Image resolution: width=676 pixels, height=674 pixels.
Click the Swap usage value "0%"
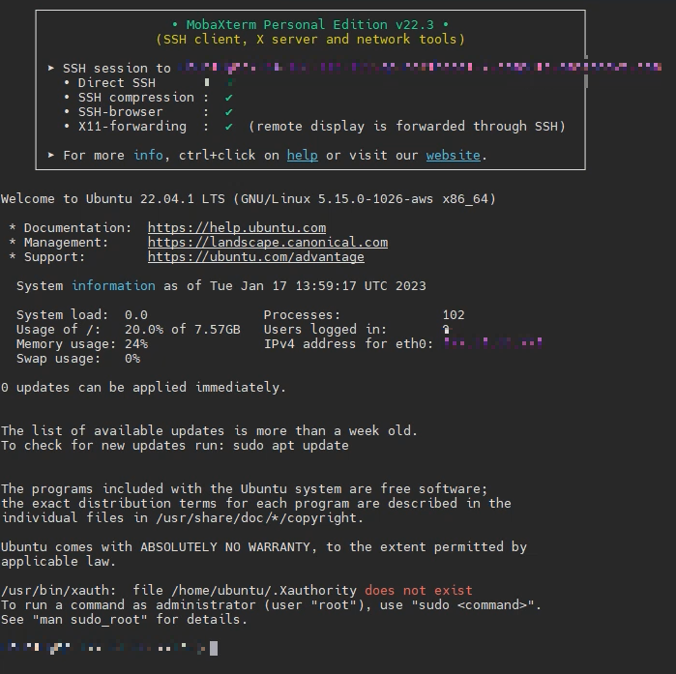pos(132,359)
